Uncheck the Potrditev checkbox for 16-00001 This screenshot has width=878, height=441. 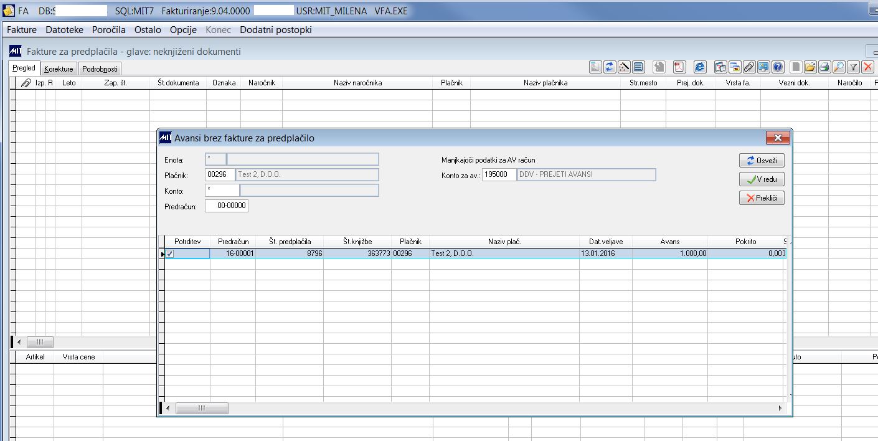[x=169, y=254]
